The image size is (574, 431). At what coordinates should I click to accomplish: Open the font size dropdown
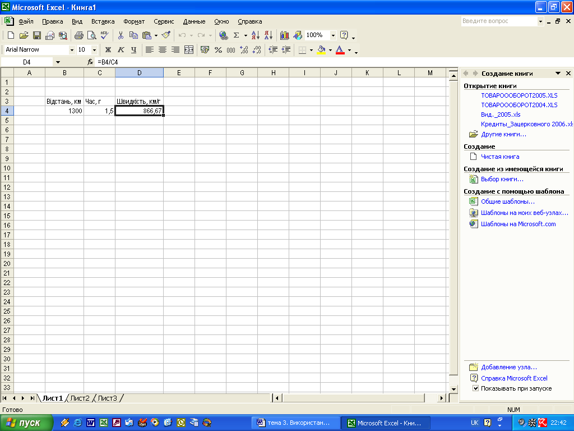point(94,50)
